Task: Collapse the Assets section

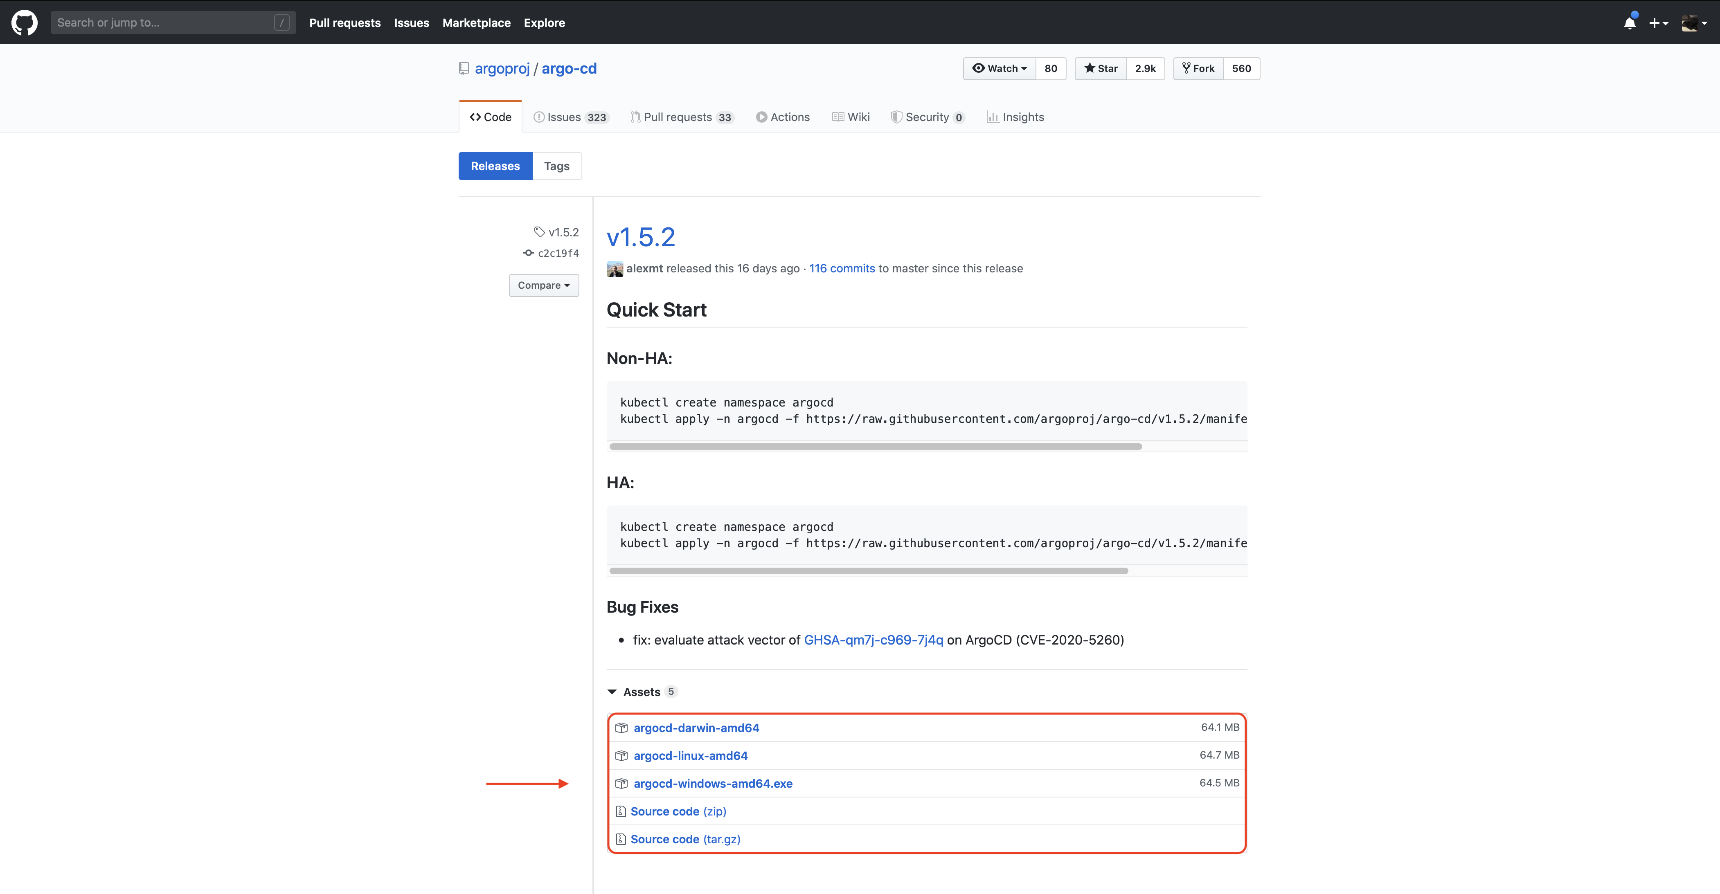Action: [640, 692]
